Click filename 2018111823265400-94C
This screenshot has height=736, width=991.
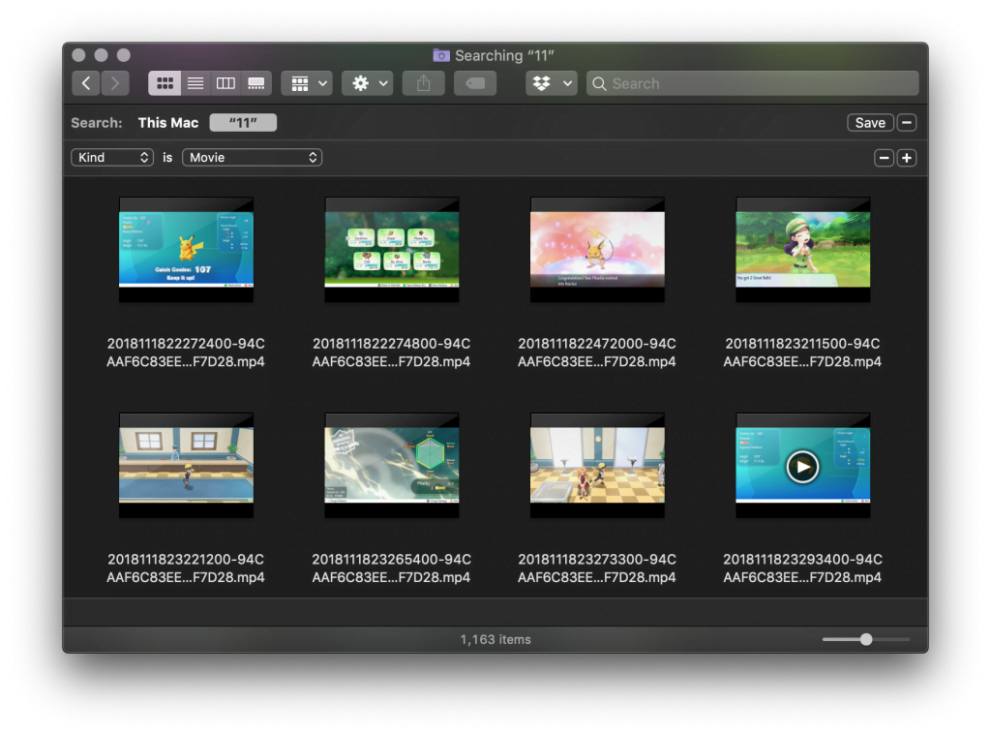391,567
